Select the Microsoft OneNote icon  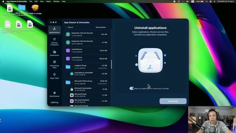click(x=72, y=101)
